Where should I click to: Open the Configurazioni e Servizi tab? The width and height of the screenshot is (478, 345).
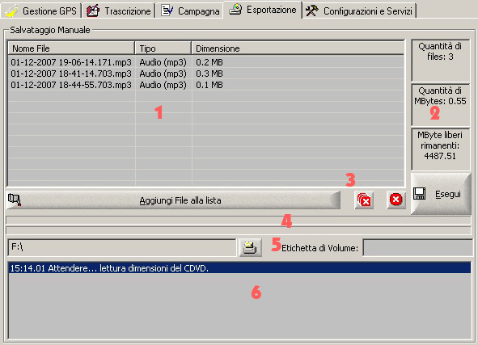(359, 11)
